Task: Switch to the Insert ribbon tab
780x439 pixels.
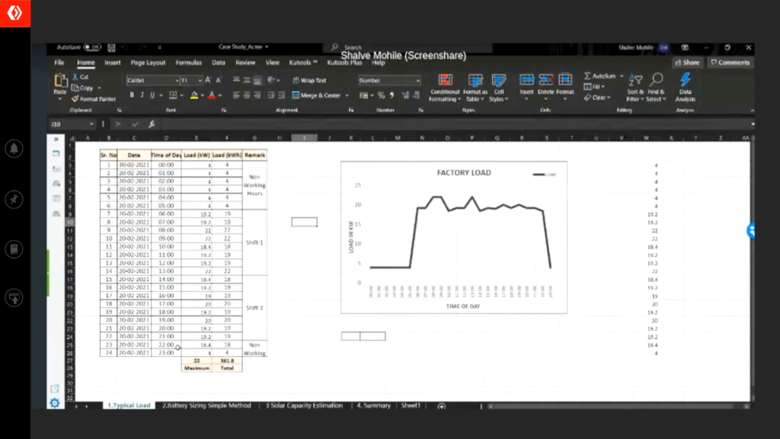Action: point(113,62)
